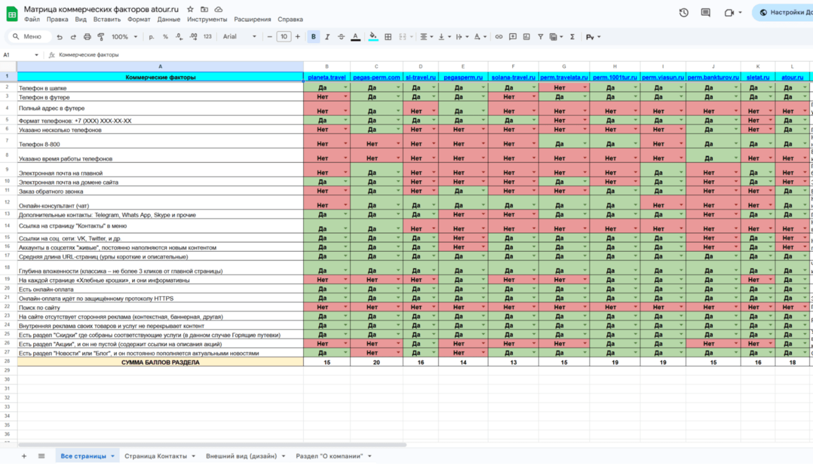This screenshot has height=464, width=813.
Task: Select the paint format roller tool
Action: (101, 37)
